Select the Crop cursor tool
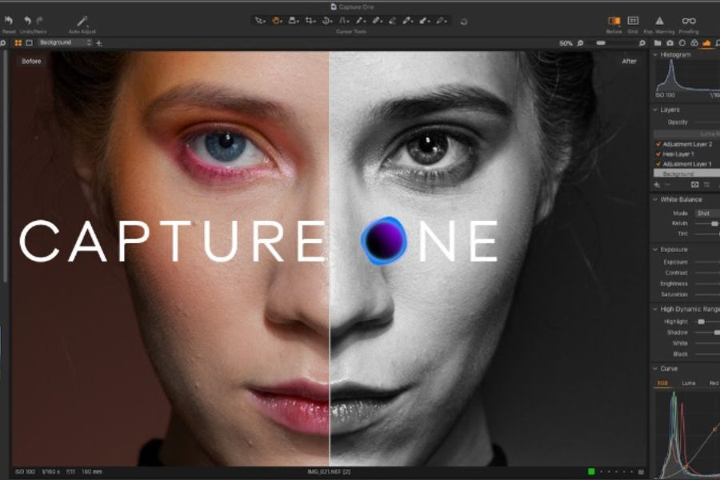The height and width of the screenshot is (480, 720). click(310, 21)
